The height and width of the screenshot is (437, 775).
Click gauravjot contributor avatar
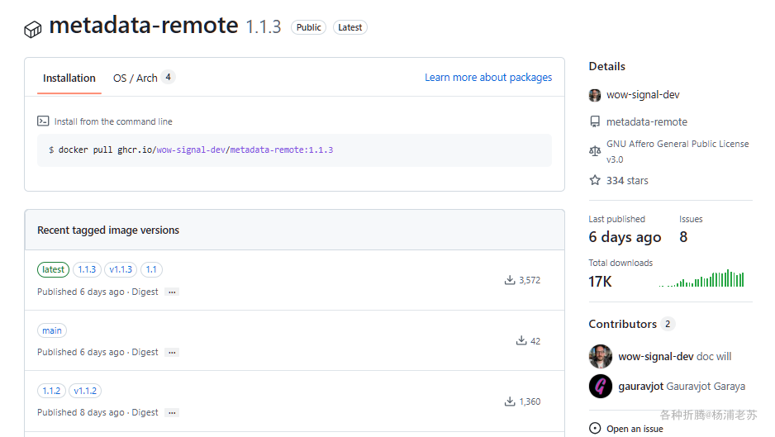point(601,386)
